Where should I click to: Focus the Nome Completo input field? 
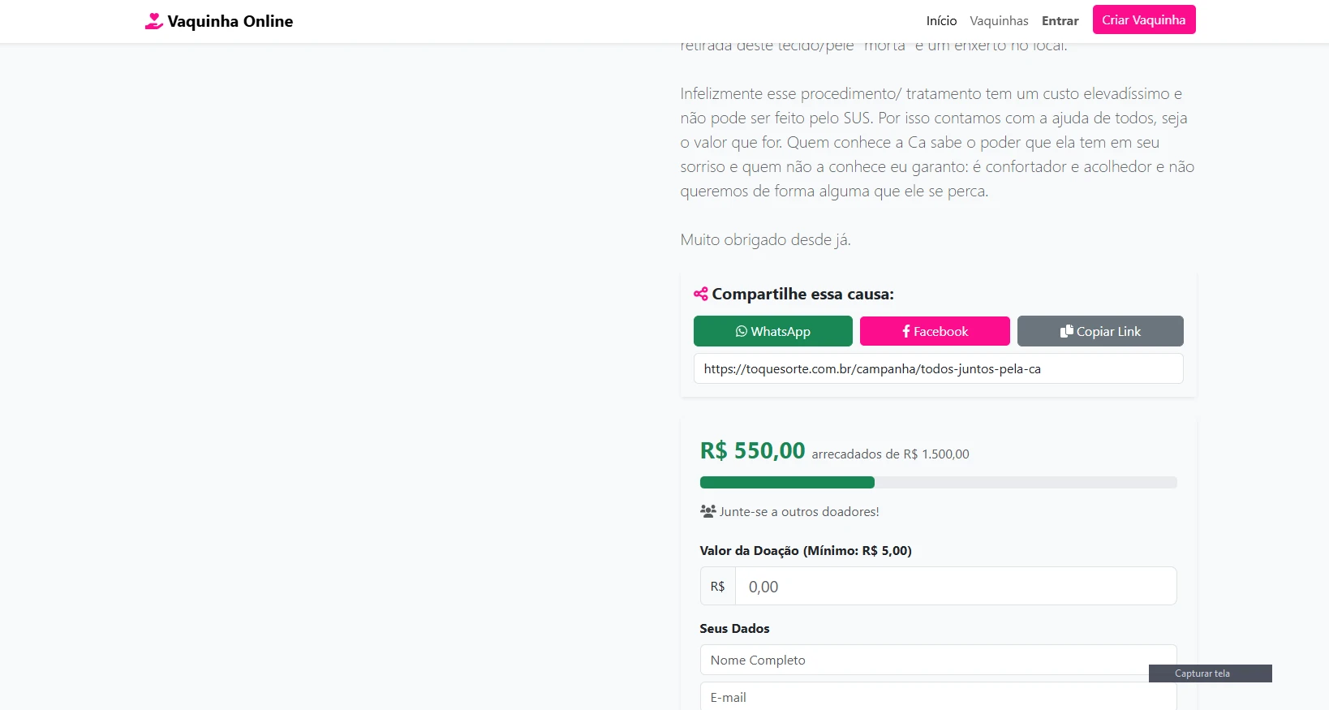(x=938, y=660)
